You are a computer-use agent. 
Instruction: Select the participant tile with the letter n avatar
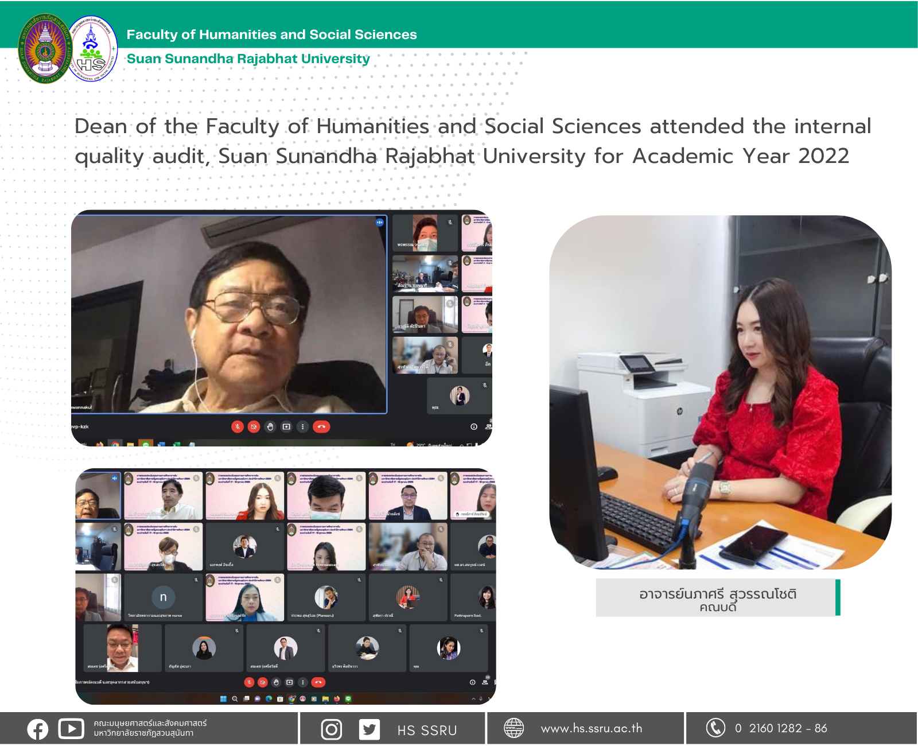(x=163, y=597)
